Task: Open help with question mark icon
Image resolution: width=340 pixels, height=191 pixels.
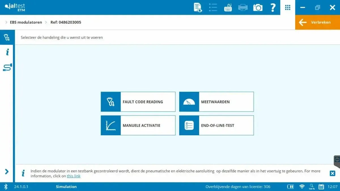Action: [x=273, y=8]
